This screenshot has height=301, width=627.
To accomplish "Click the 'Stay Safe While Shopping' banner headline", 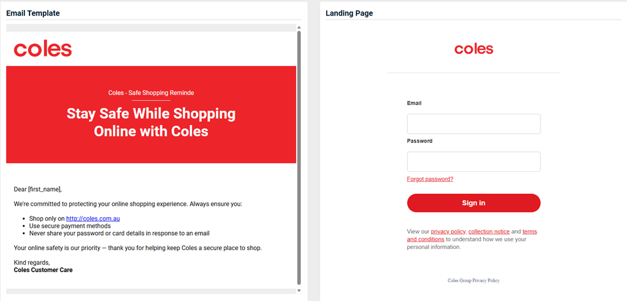I will pyautogui.click(x=151, y=114).
